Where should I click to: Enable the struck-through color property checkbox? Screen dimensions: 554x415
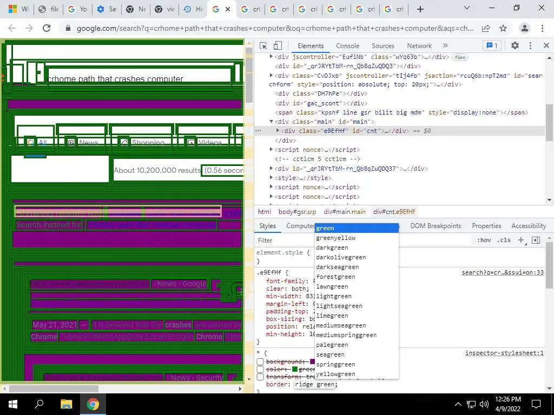coord(260,369)
